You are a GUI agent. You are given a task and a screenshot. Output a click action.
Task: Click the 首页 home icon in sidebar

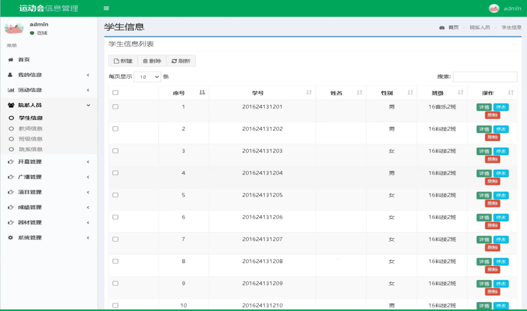[x=11, y=60]
